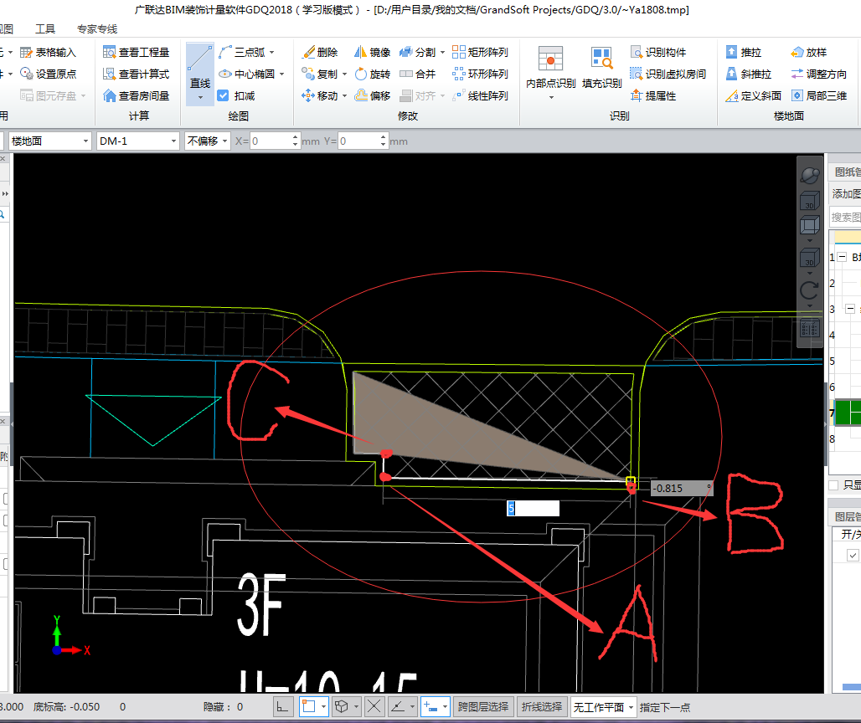861x723 pixels.
Task: Select the 复制 copy tool
Action: point(320,74)
